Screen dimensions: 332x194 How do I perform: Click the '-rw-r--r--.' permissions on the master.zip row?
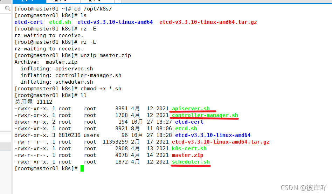[x=32, y=155]
